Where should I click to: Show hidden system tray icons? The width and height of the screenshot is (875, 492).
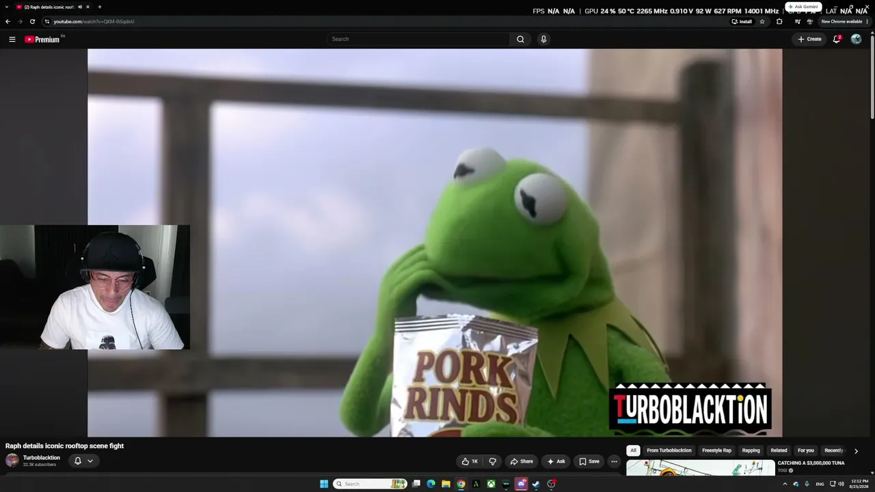click(785, 484)
